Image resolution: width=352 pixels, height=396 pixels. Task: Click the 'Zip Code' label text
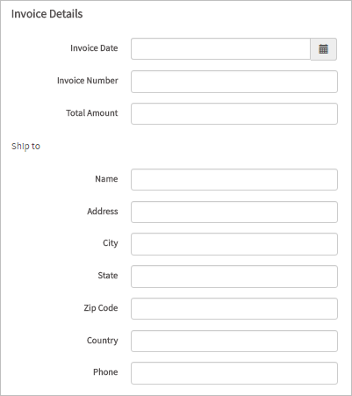click(101, 308)
